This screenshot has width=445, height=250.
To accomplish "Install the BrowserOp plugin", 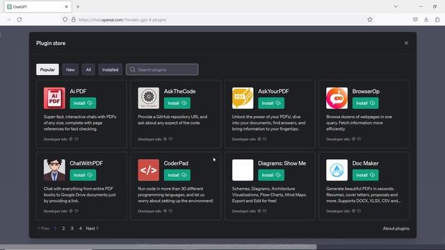I will coord(365,103).
